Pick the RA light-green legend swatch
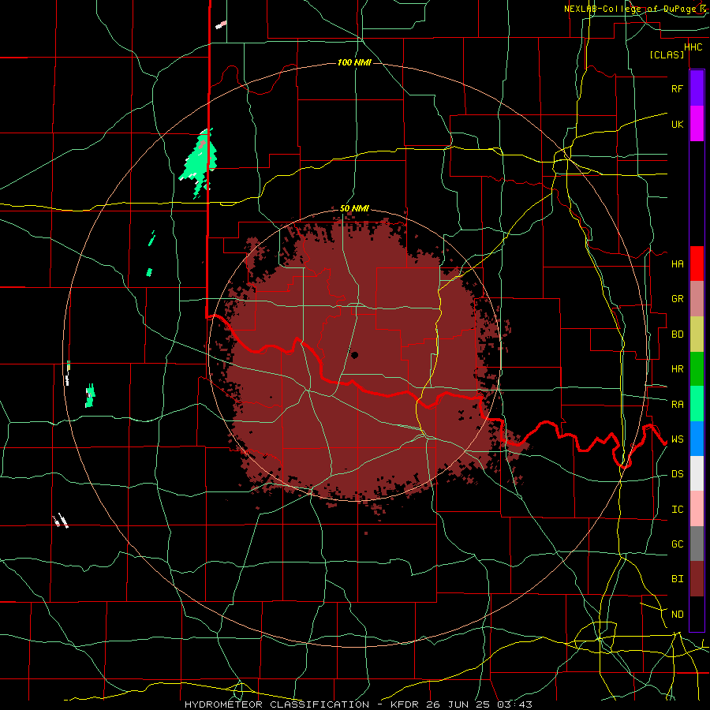 tap(697, 404)
